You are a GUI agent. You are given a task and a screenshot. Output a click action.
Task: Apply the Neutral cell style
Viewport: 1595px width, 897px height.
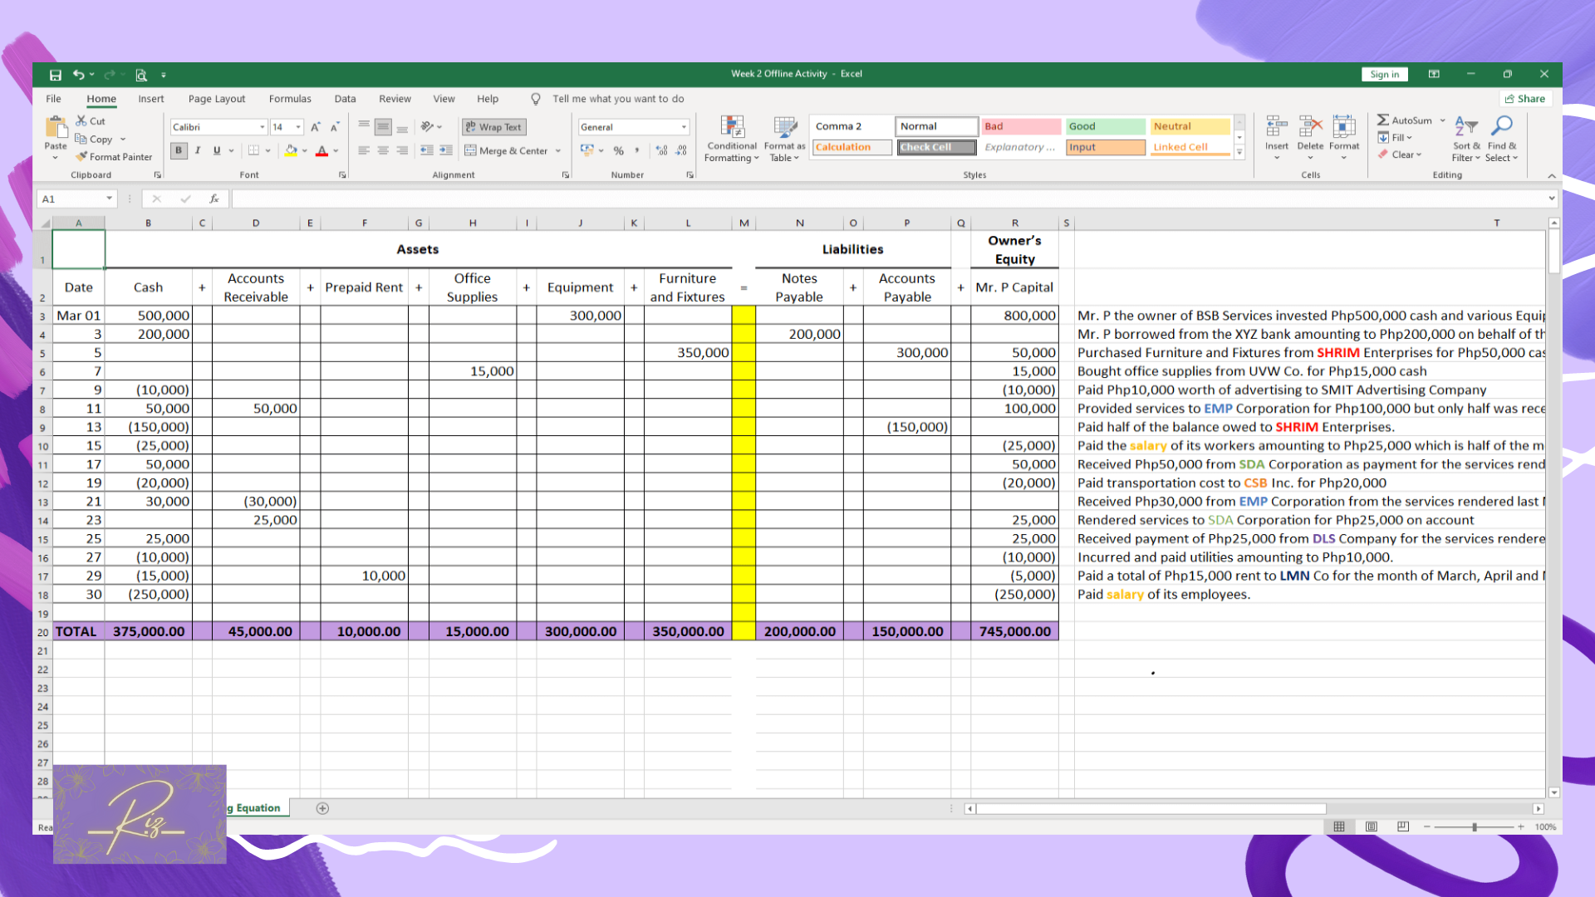(1190, 126)
